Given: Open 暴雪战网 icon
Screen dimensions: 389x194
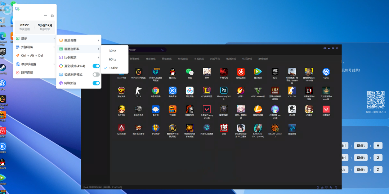Looking at the screenshot, I should [x=292, y=128].
